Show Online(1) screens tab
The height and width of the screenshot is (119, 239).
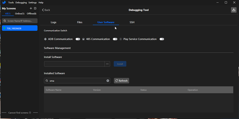click(x=20, y=14)
